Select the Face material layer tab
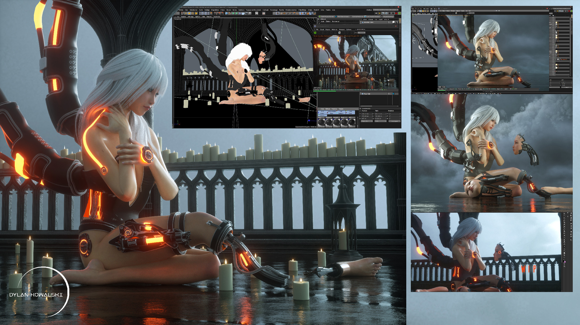 tap(332, 113)
